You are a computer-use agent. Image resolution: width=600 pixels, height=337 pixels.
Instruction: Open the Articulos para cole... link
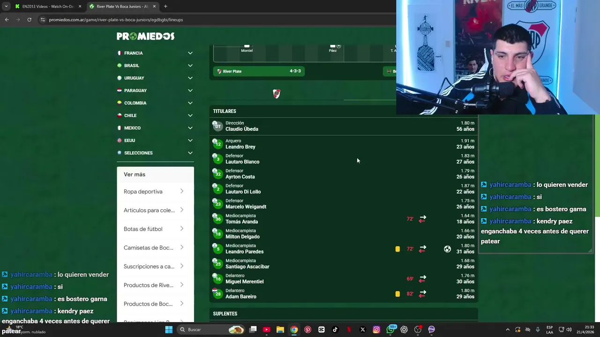[155, 210]
